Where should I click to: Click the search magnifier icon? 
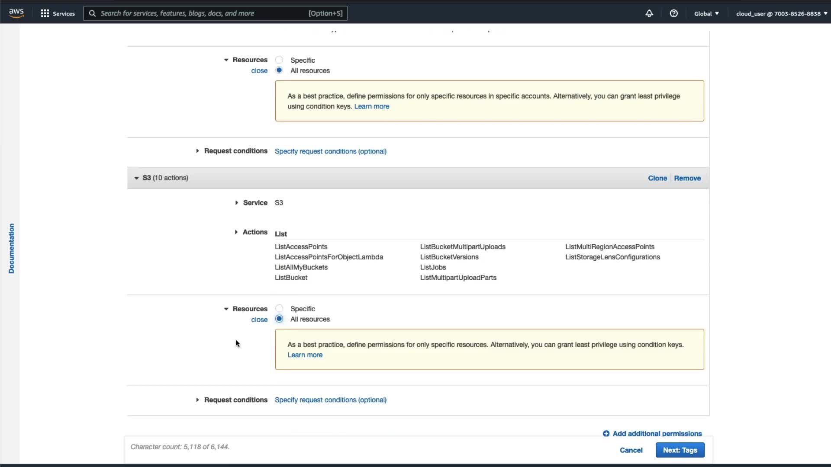coord(92,13)
